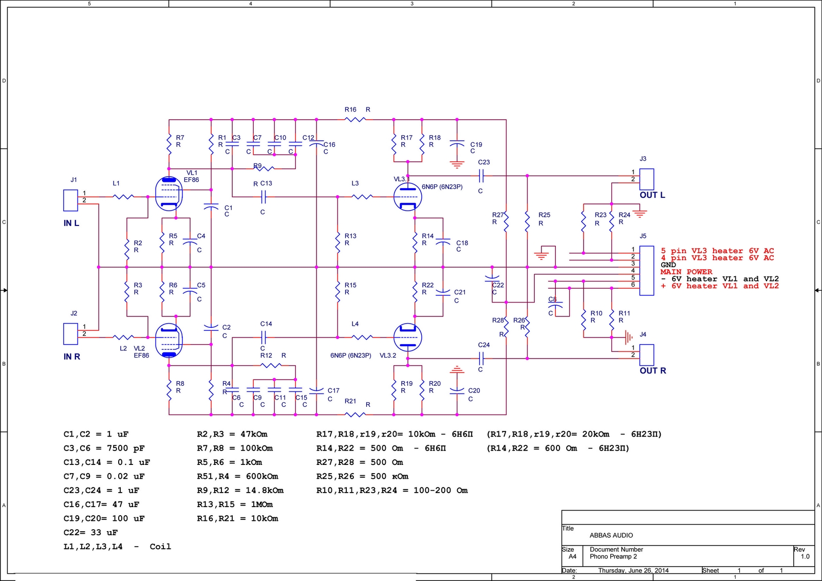Select resistor R15 symbol
This screenshot has height=581, width=822.
[x=338, y=292]
